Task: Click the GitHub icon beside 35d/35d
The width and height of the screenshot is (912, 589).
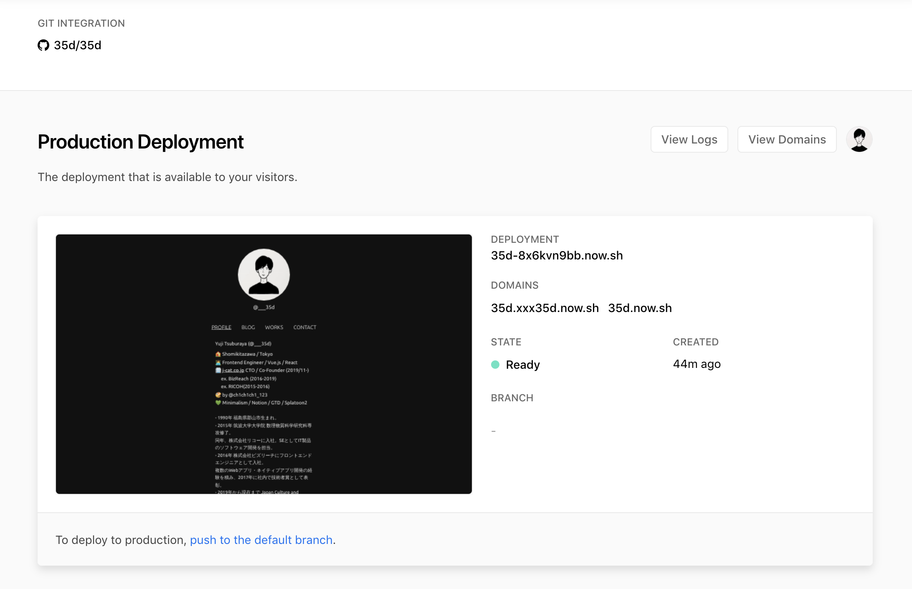Action: coord(43,45)
